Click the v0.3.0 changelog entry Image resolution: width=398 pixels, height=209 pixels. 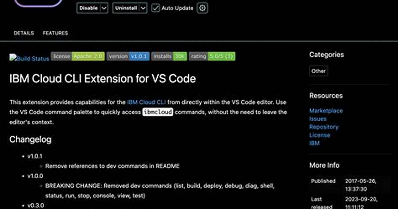click(36, 205)
